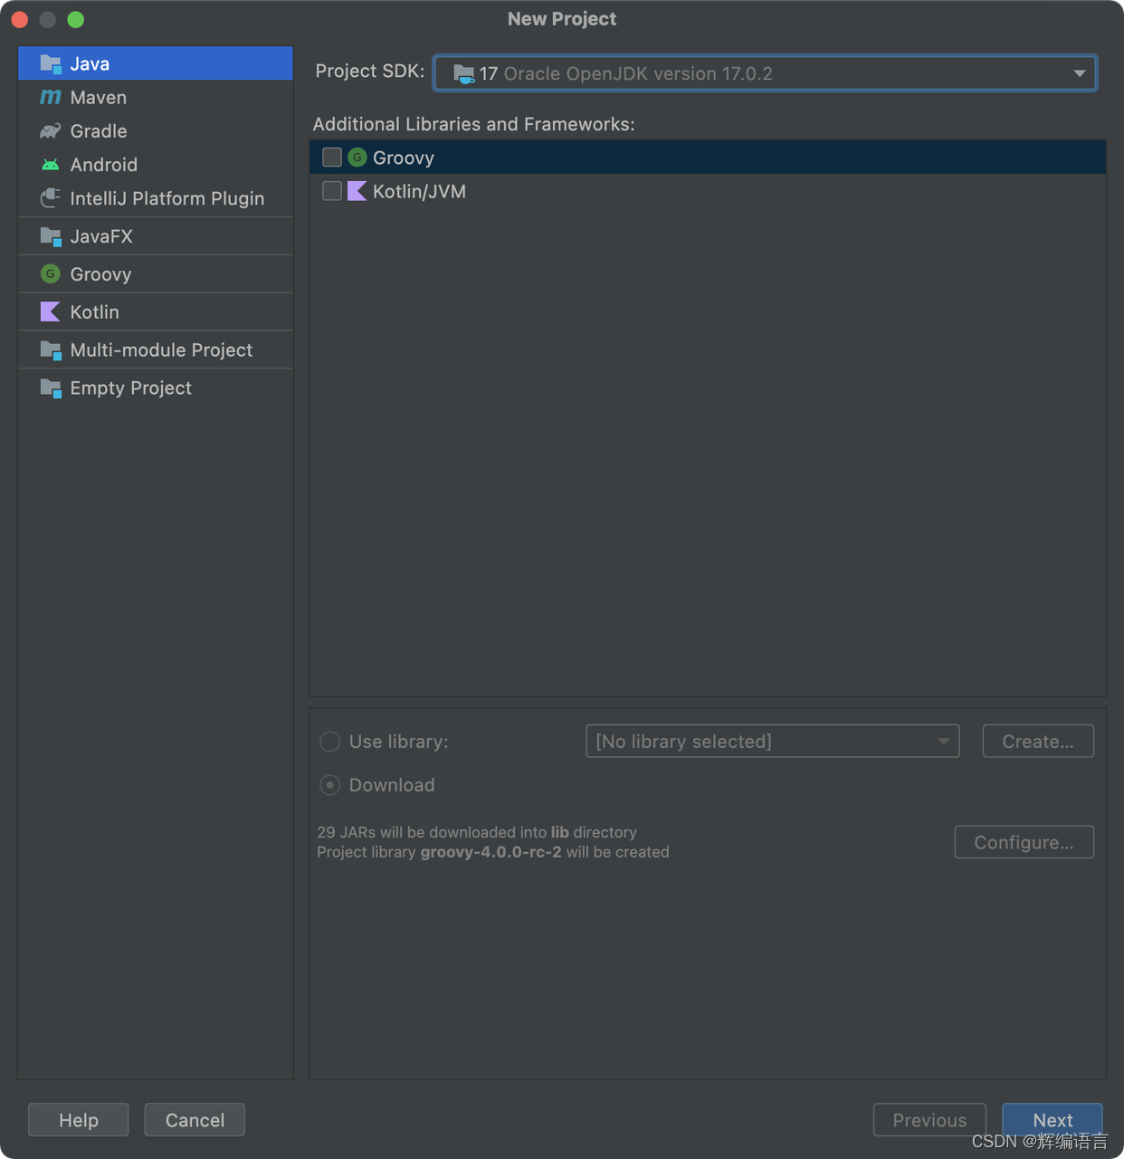The width and height of the screenshot is (1124, 1159).
Task: Select Java project type text
Action: click(x=90, y=63)
